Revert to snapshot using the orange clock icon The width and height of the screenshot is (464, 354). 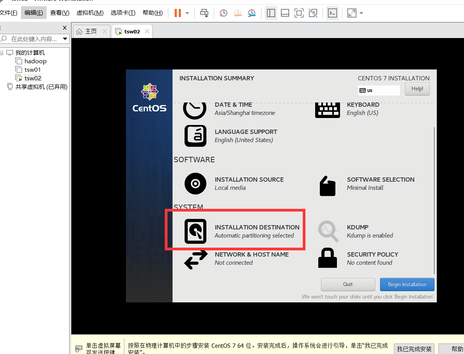[237, 13]
